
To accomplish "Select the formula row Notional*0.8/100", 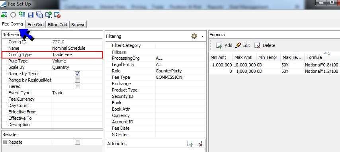I will pyautogui.click(x=275, y=65).
